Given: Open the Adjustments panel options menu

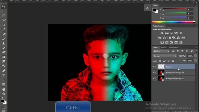Looking at the screenshot, I should [x=196, y=26].
